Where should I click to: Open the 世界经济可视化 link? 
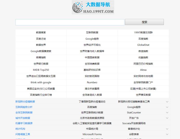click(92, 45)
